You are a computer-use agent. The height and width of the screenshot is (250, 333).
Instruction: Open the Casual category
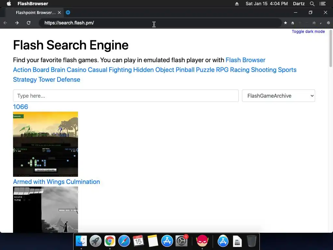pos(98,70)
